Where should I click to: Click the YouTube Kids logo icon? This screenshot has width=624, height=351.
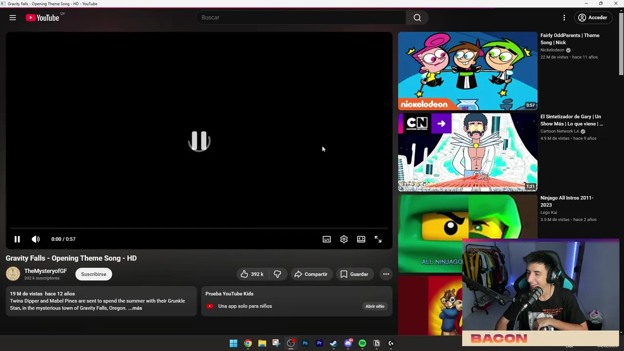click(x=210, y=306)
